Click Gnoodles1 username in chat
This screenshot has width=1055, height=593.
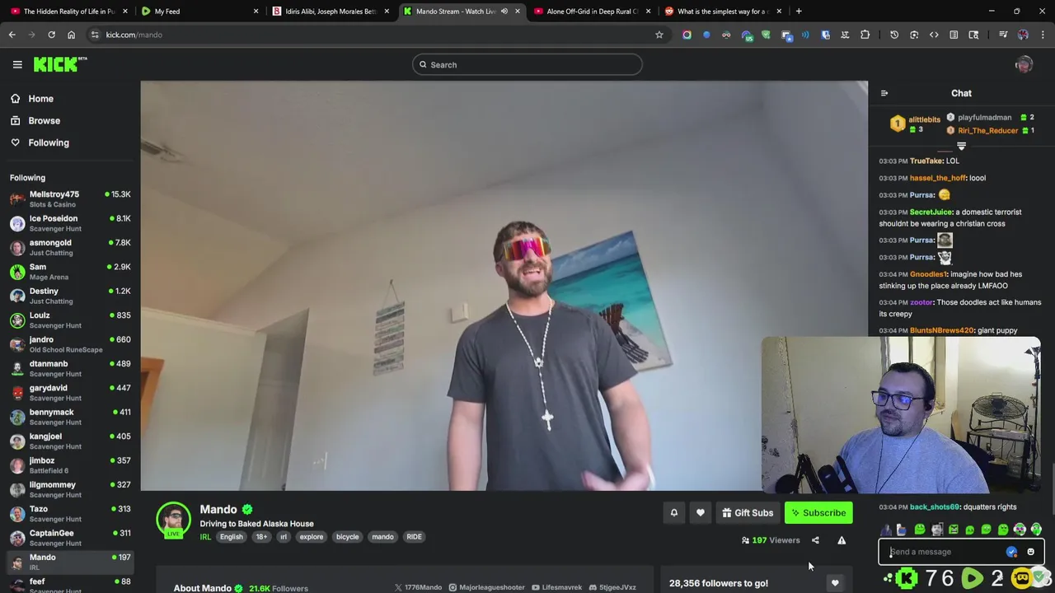(929, 274)
